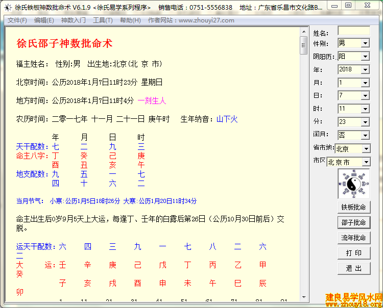Expand the 性别 dropdown

365,43
